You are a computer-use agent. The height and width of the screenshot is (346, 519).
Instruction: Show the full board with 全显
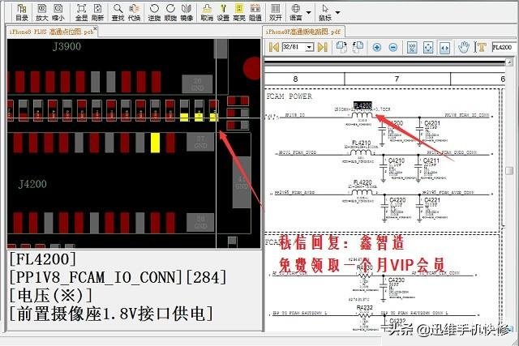[x=81, y=13]
